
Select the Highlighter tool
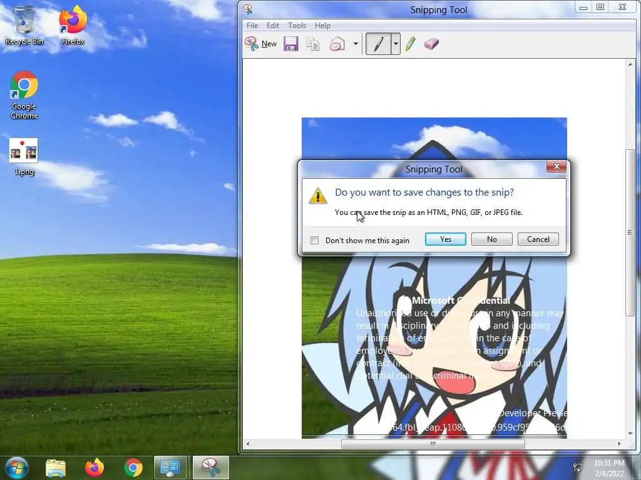[411, 44]
